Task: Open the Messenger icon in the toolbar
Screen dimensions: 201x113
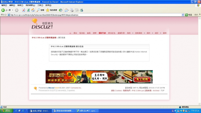Action: coord(81,10)
